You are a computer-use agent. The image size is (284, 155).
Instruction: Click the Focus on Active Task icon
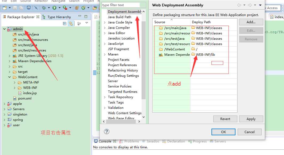click(79, 23)
